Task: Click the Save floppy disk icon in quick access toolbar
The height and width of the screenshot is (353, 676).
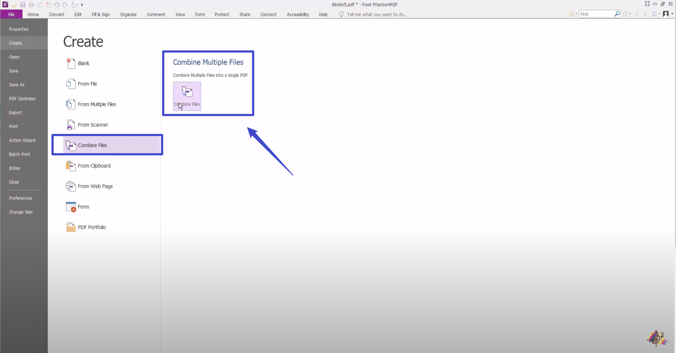Action: coord(23,5)
